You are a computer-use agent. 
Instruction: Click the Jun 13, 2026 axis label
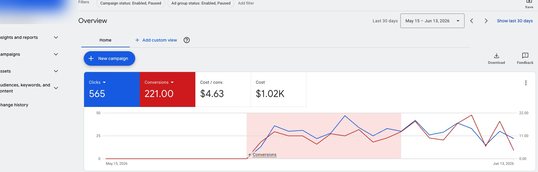pyautogui.click(x=503, y=164)
